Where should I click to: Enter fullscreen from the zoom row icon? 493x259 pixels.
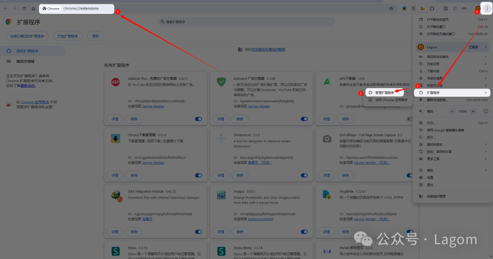[x=486, y=111]
